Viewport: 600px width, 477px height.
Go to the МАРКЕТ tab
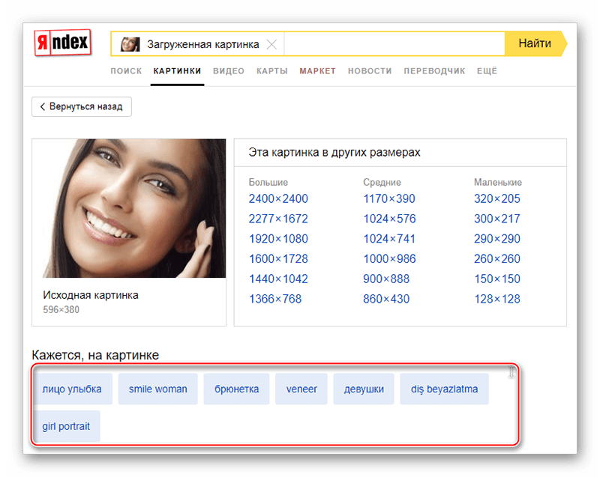(x=317, y=71)
